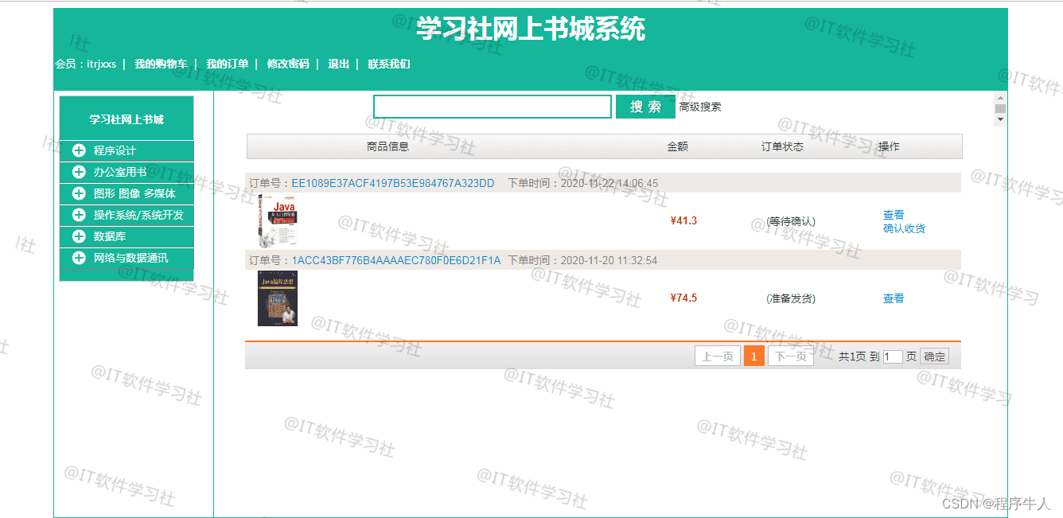Choose 退出 to log out
This screenshot has width=1063, height=518.
click(339, 64)
